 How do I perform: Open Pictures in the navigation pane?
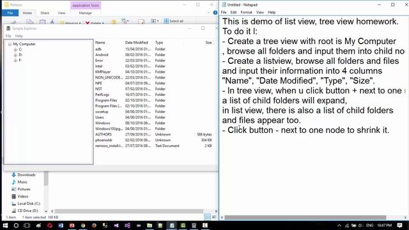coord(21,189)
